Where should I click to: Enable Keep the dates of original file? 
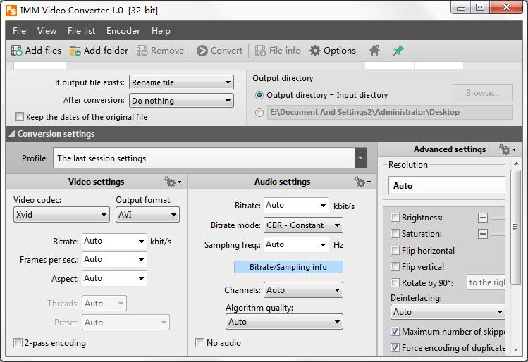[20, 117]
